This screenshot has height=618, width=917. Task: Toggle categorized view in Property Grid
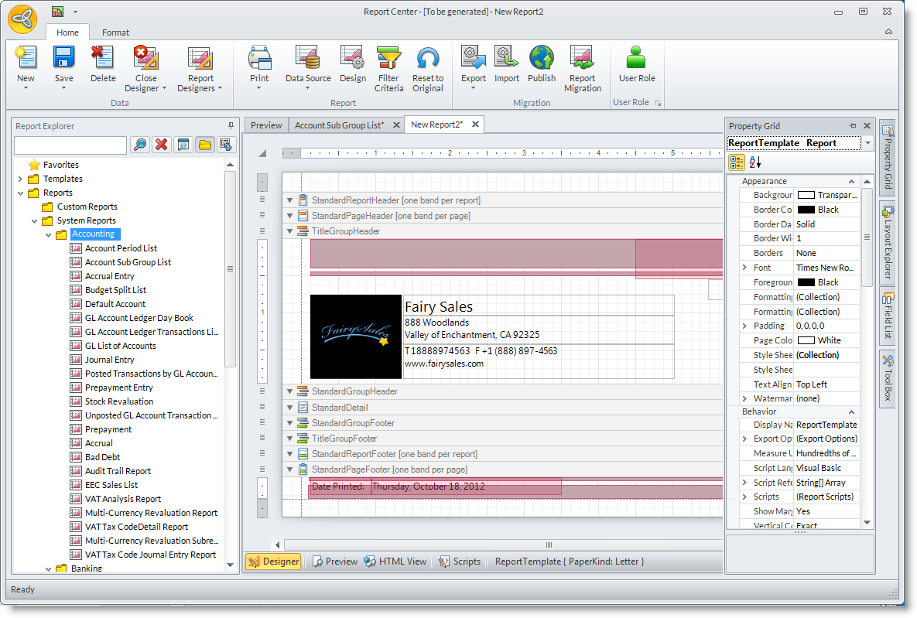(x=737, y=162)
